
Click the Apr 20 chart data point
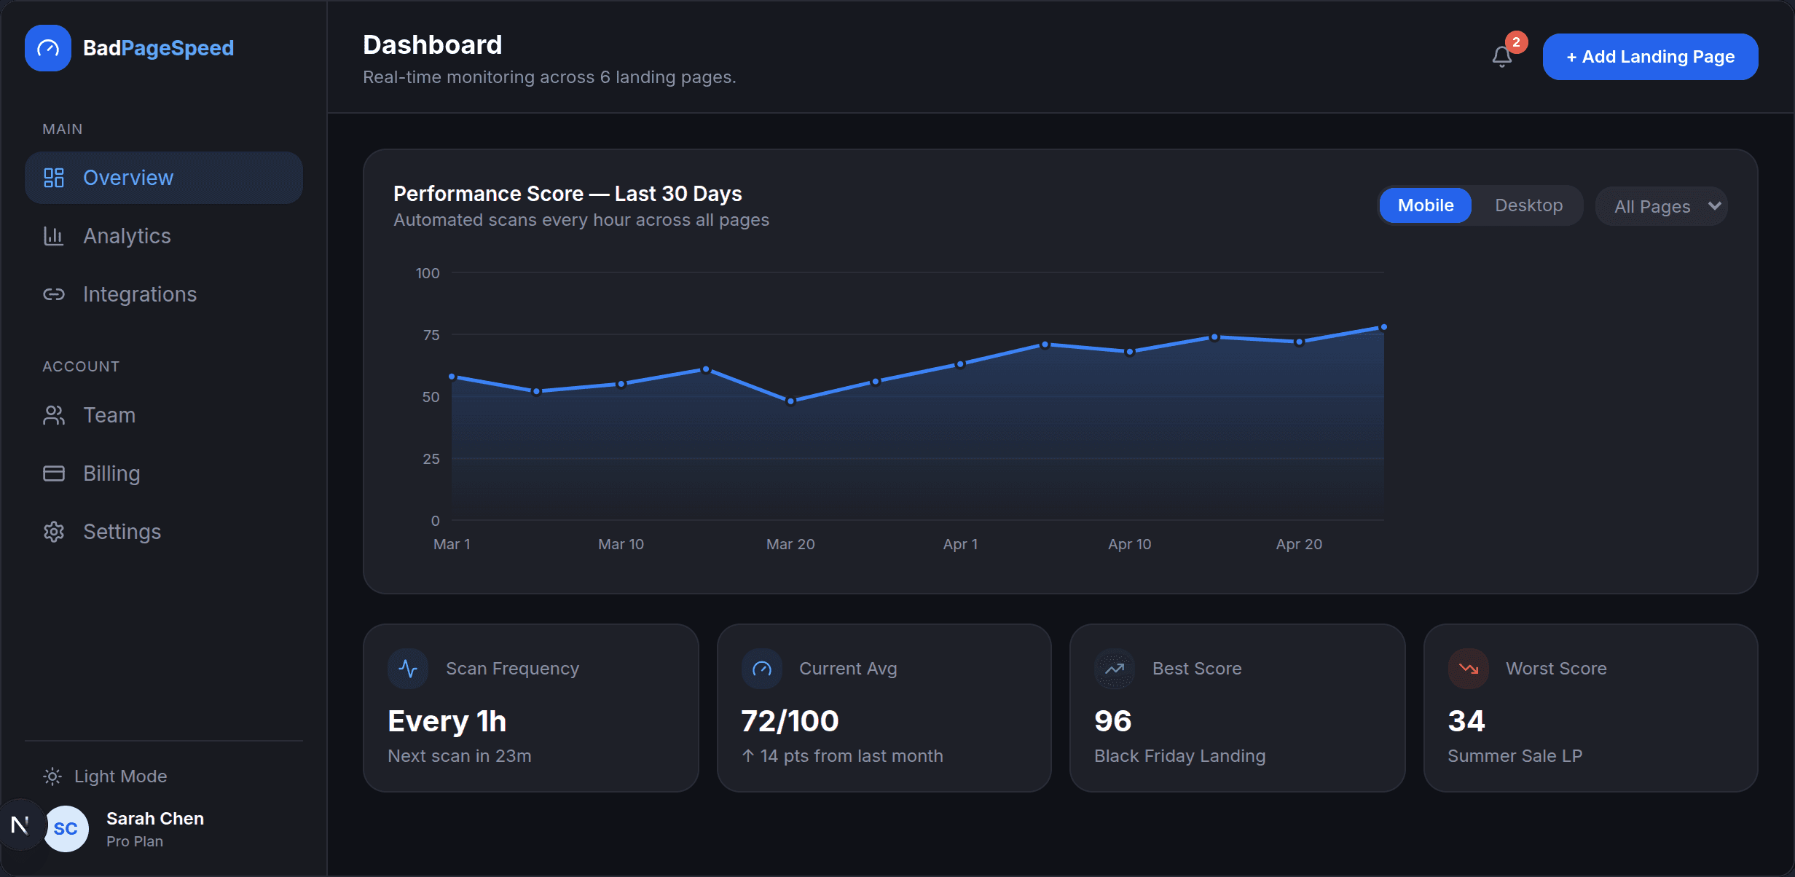point(1299,342)
